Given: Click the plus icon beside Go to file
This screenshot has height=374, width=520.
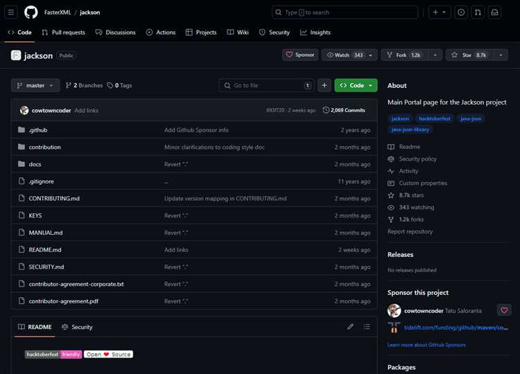Looking at the screenshot, I should coord(324,85).
